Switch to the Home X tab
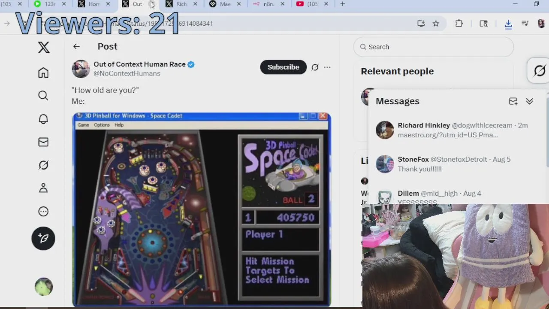The image size is (549, 309). [94, 4]
